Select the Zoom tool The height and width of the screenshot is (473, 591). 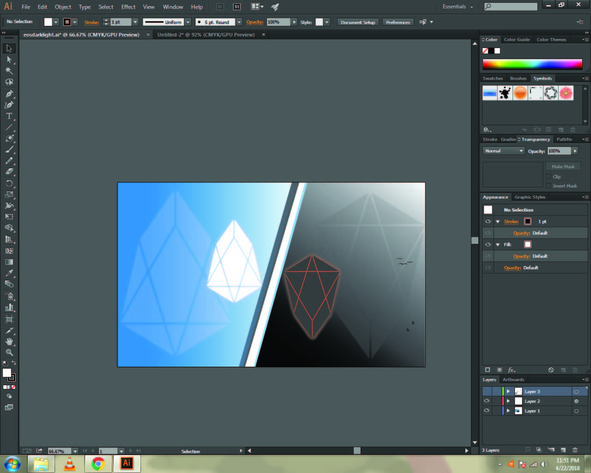(9, 352)
